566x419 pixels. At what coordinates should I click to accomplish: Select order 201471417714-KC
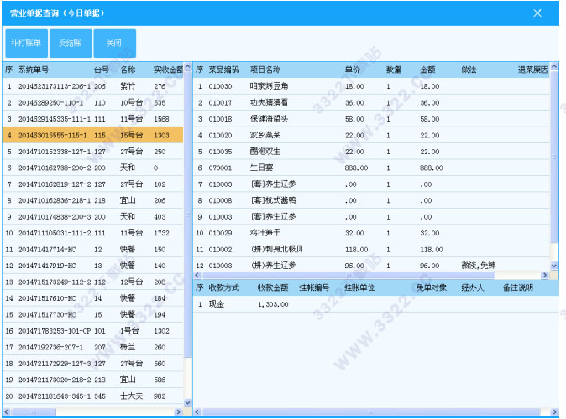pyautogui.click(x=93, y=250)
